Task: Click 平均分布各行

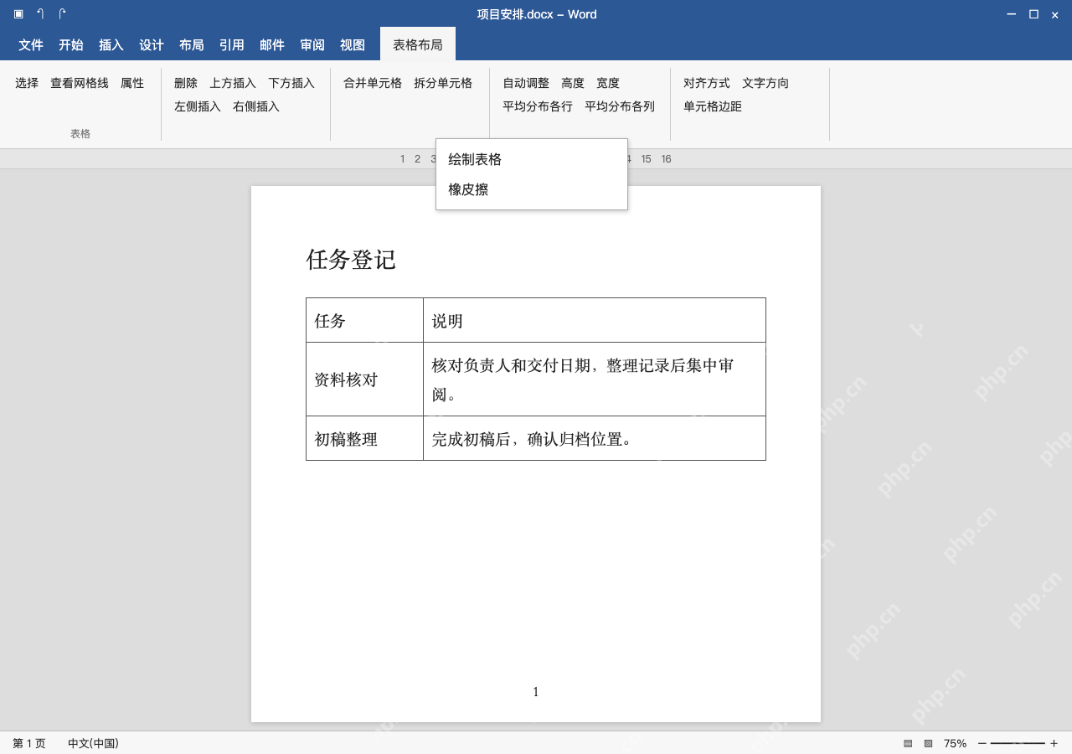Action: pyautogui.click(x=538, y=106)
